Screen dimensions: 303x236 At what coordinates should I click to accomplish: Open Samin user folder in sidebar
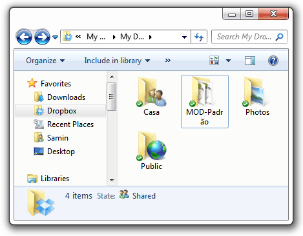click(x=57, y=138)
